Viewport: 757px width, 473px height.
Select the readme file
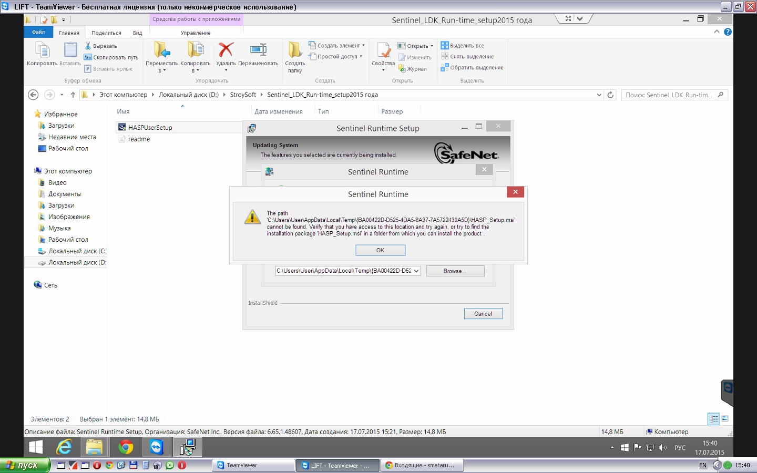pyautogui.click(x=139, y=139)
